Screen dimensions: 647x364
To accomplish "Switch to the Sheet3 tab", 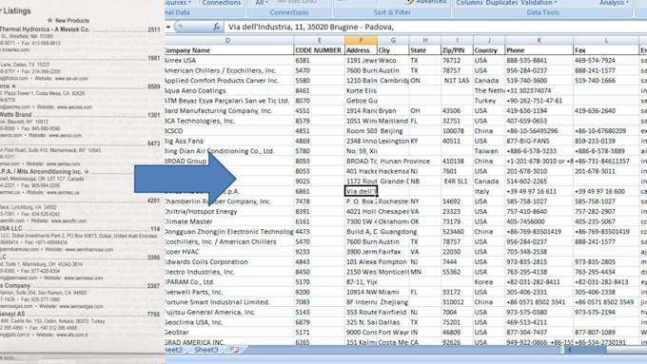I will pos(206,350).
